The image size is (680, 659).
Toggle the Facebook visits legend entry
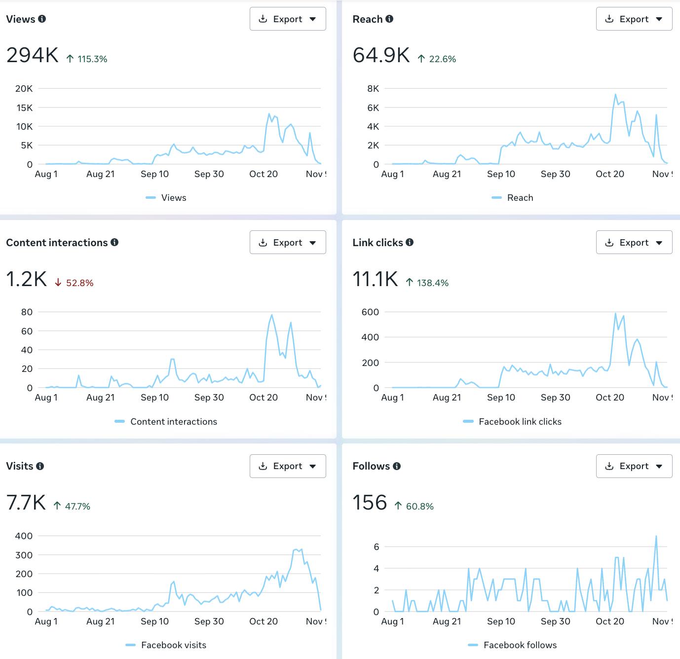(166, 645)
